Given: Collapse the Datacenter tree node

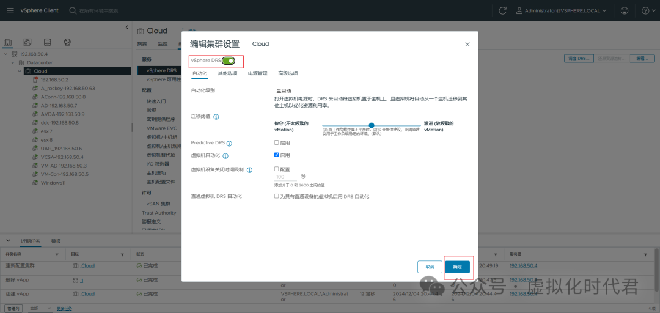Looking at the screenshot, I should tap(13, 62).
